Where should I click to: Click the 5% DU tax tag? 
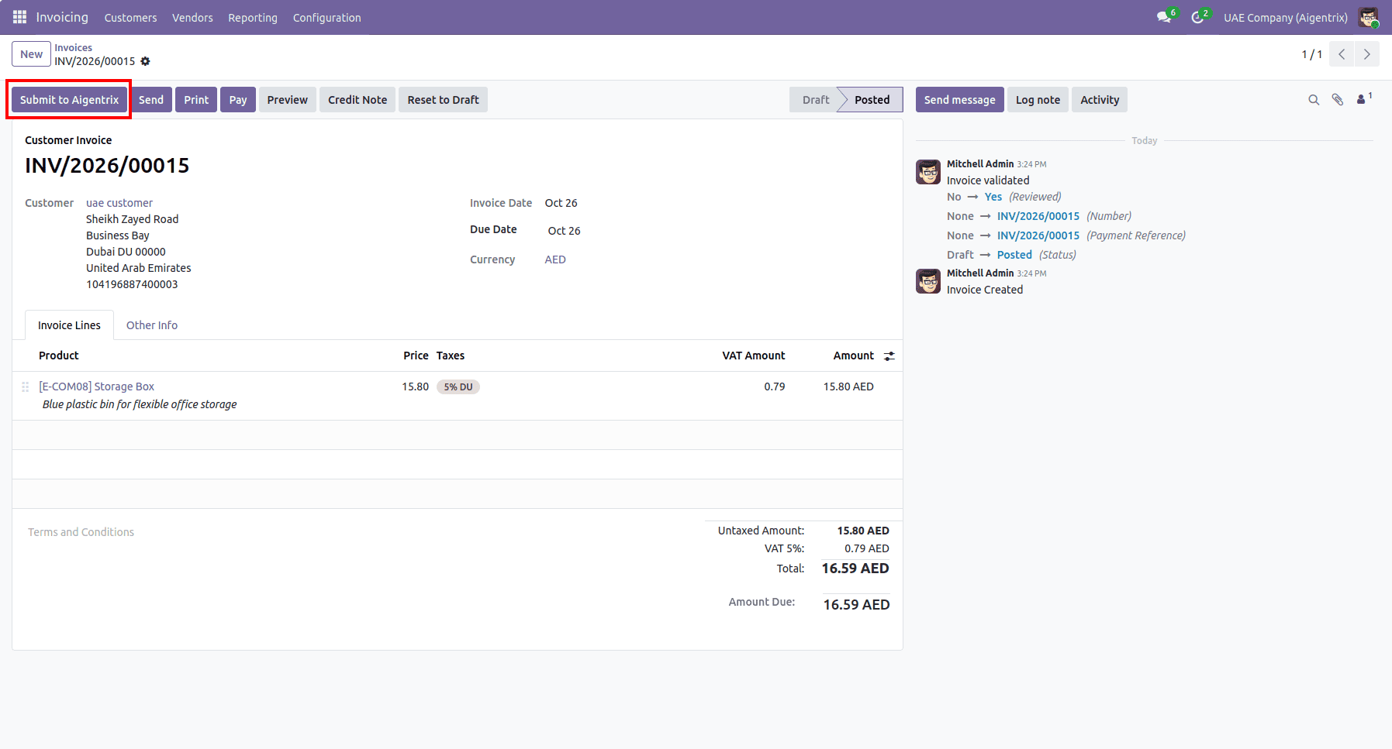pyautogui.click(x=458, y=387)
